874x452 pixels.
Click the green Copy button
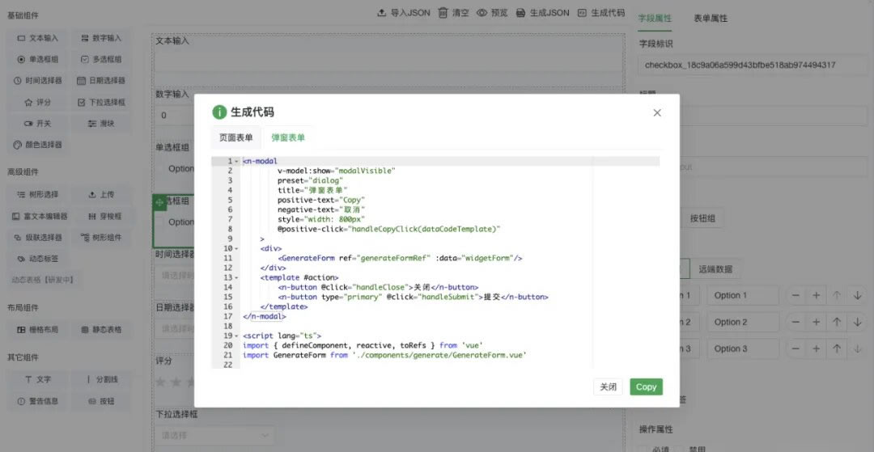[646, 387]
